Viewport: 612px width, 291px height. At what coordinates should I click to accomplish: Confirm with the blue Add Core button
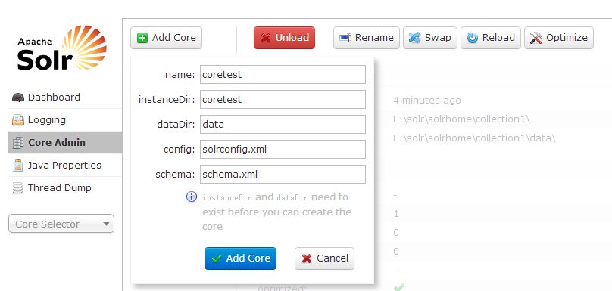[x=240, y=258]
